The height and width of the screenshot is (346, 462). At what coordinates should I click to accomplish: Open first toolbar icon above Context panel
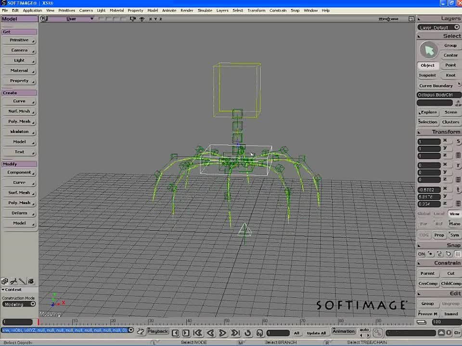click(x=5, y=281)
